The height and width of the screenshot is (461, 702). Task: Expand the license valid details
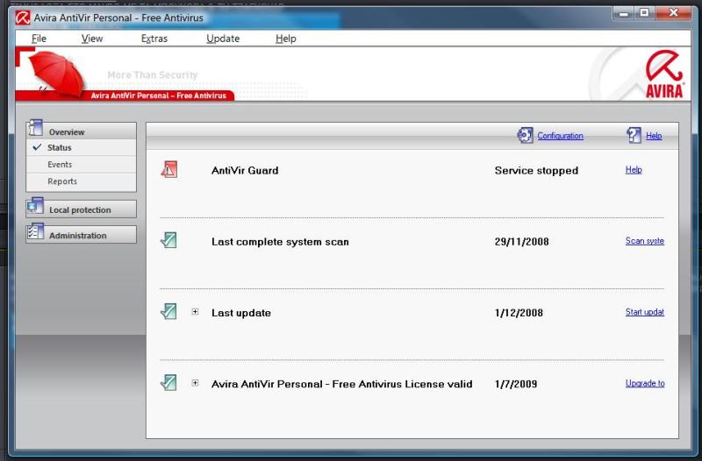[x=195, y=383]
